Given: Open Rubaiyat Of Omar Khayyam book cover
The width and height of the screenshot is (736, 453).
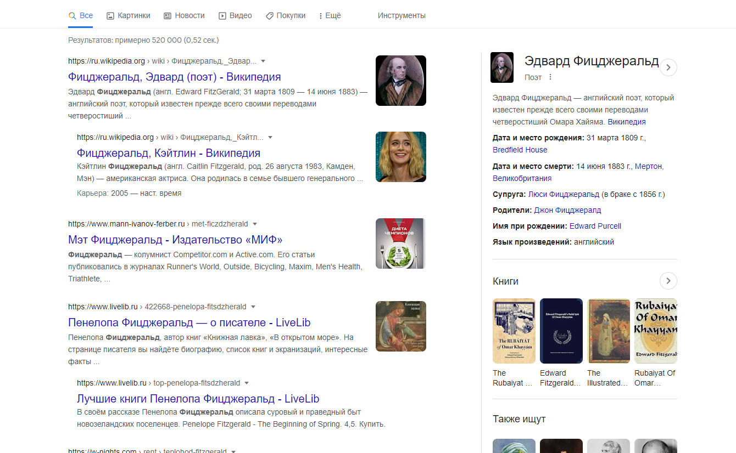Looking at the screenshot, I should click(x=656, y=331).
